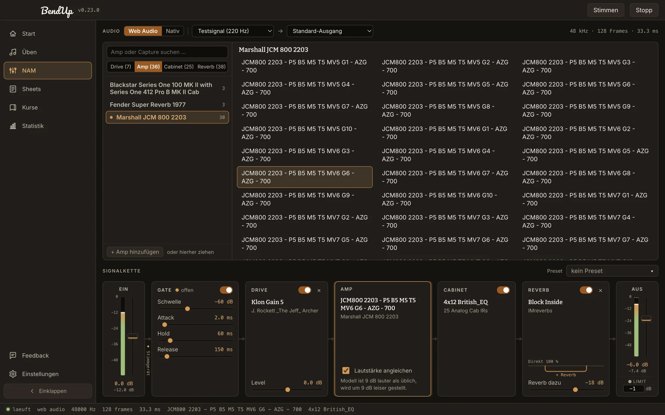The height and width of the screenshot is (415, 665).
Task: Remove the Drive block with its X
Action: pos(319,290)
